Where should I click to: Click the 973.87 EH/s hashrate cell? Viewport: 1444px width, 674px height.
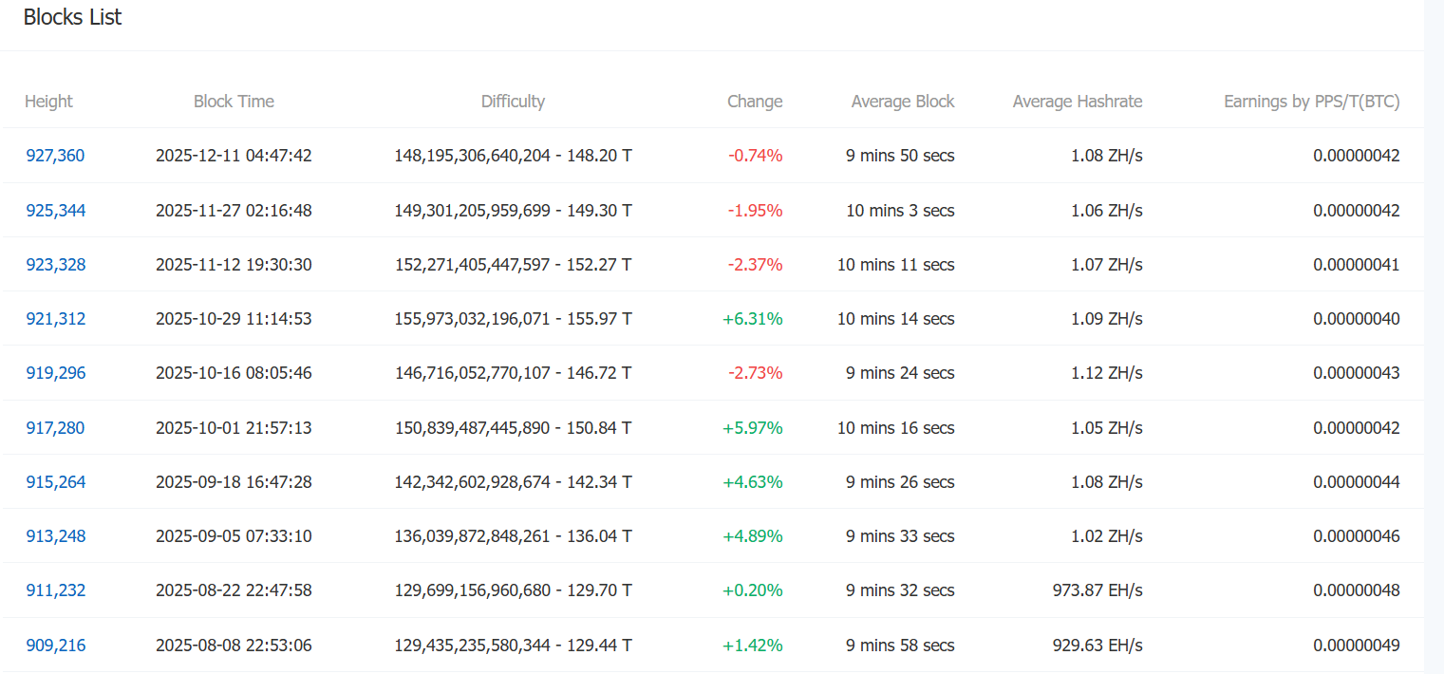pos(1097,590)
